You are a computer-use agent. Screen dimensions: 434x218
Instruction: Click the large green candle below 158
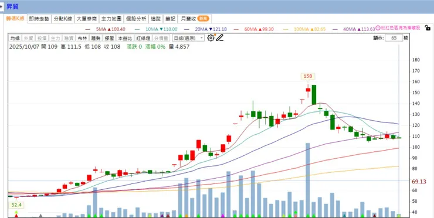click(x=314, y=94)
